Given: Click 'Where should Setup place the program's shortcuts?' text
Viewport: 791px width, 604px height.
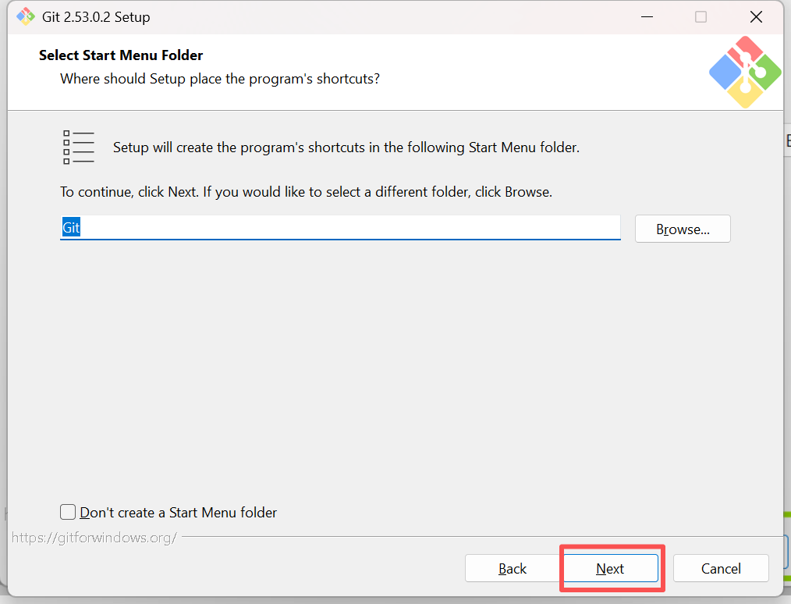Looking at the screenshot, I should point(220,80).
